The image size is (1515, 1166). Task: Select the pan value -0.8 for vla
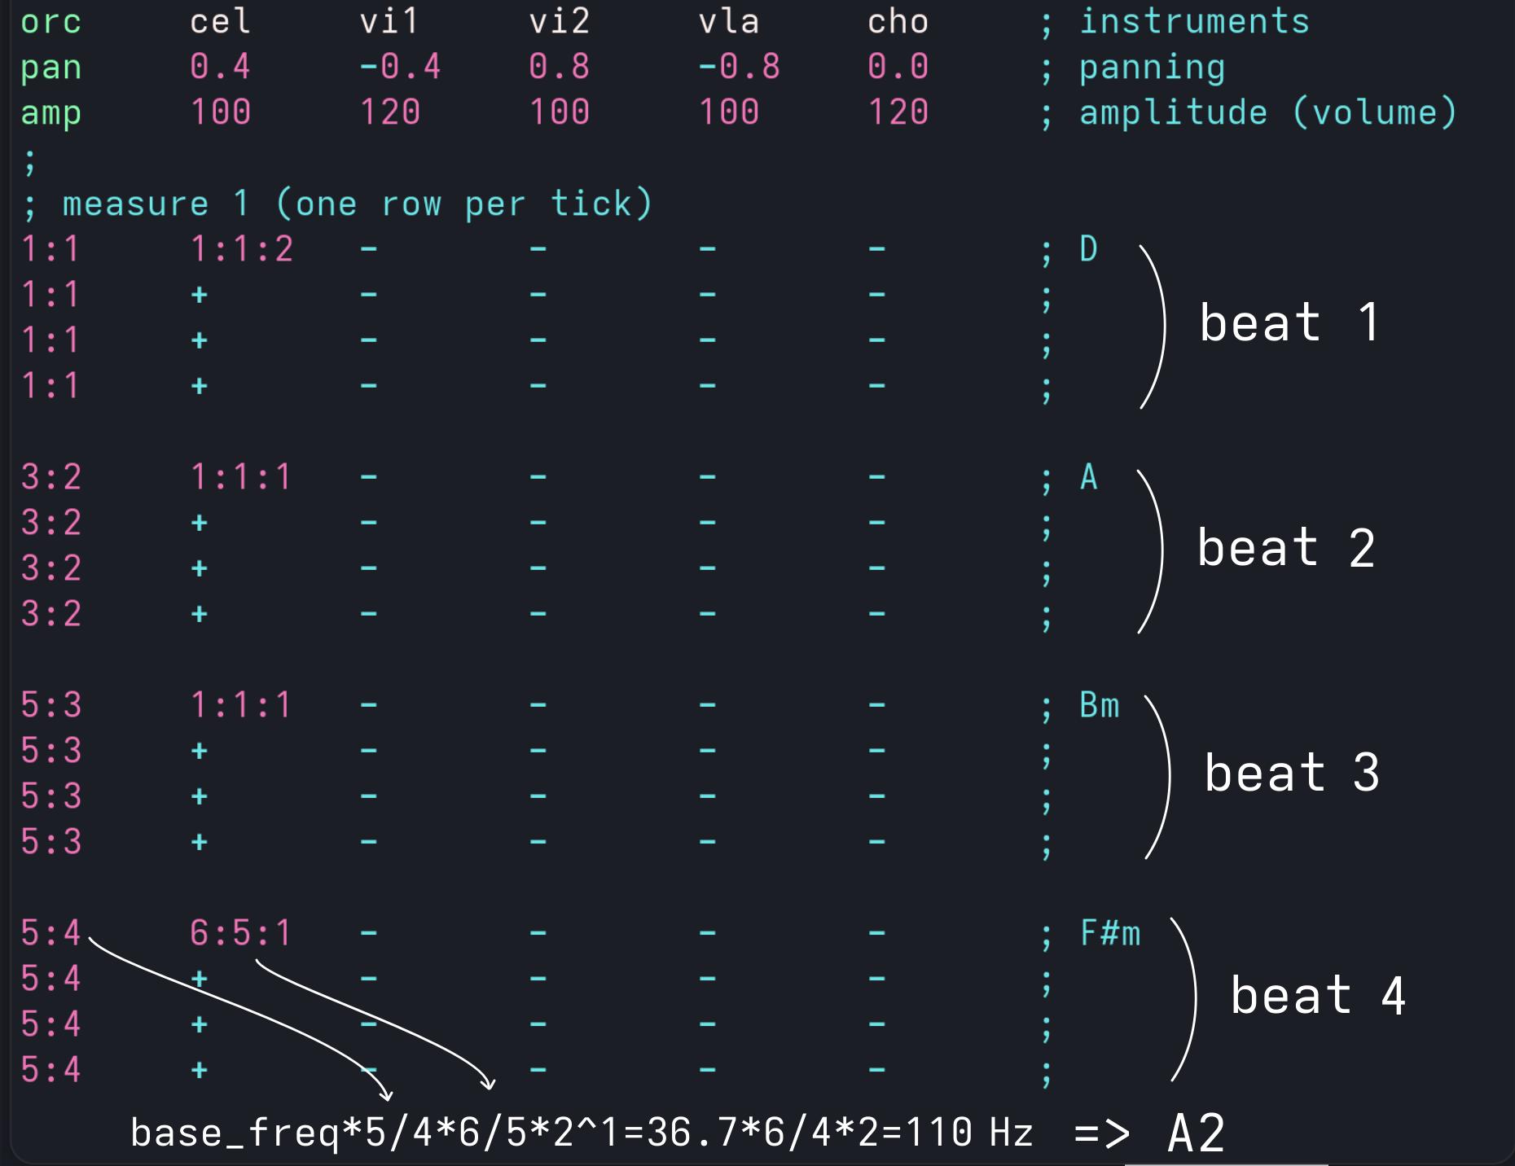click(739, 68)
